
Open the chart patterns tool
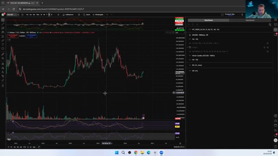point(3,32)
